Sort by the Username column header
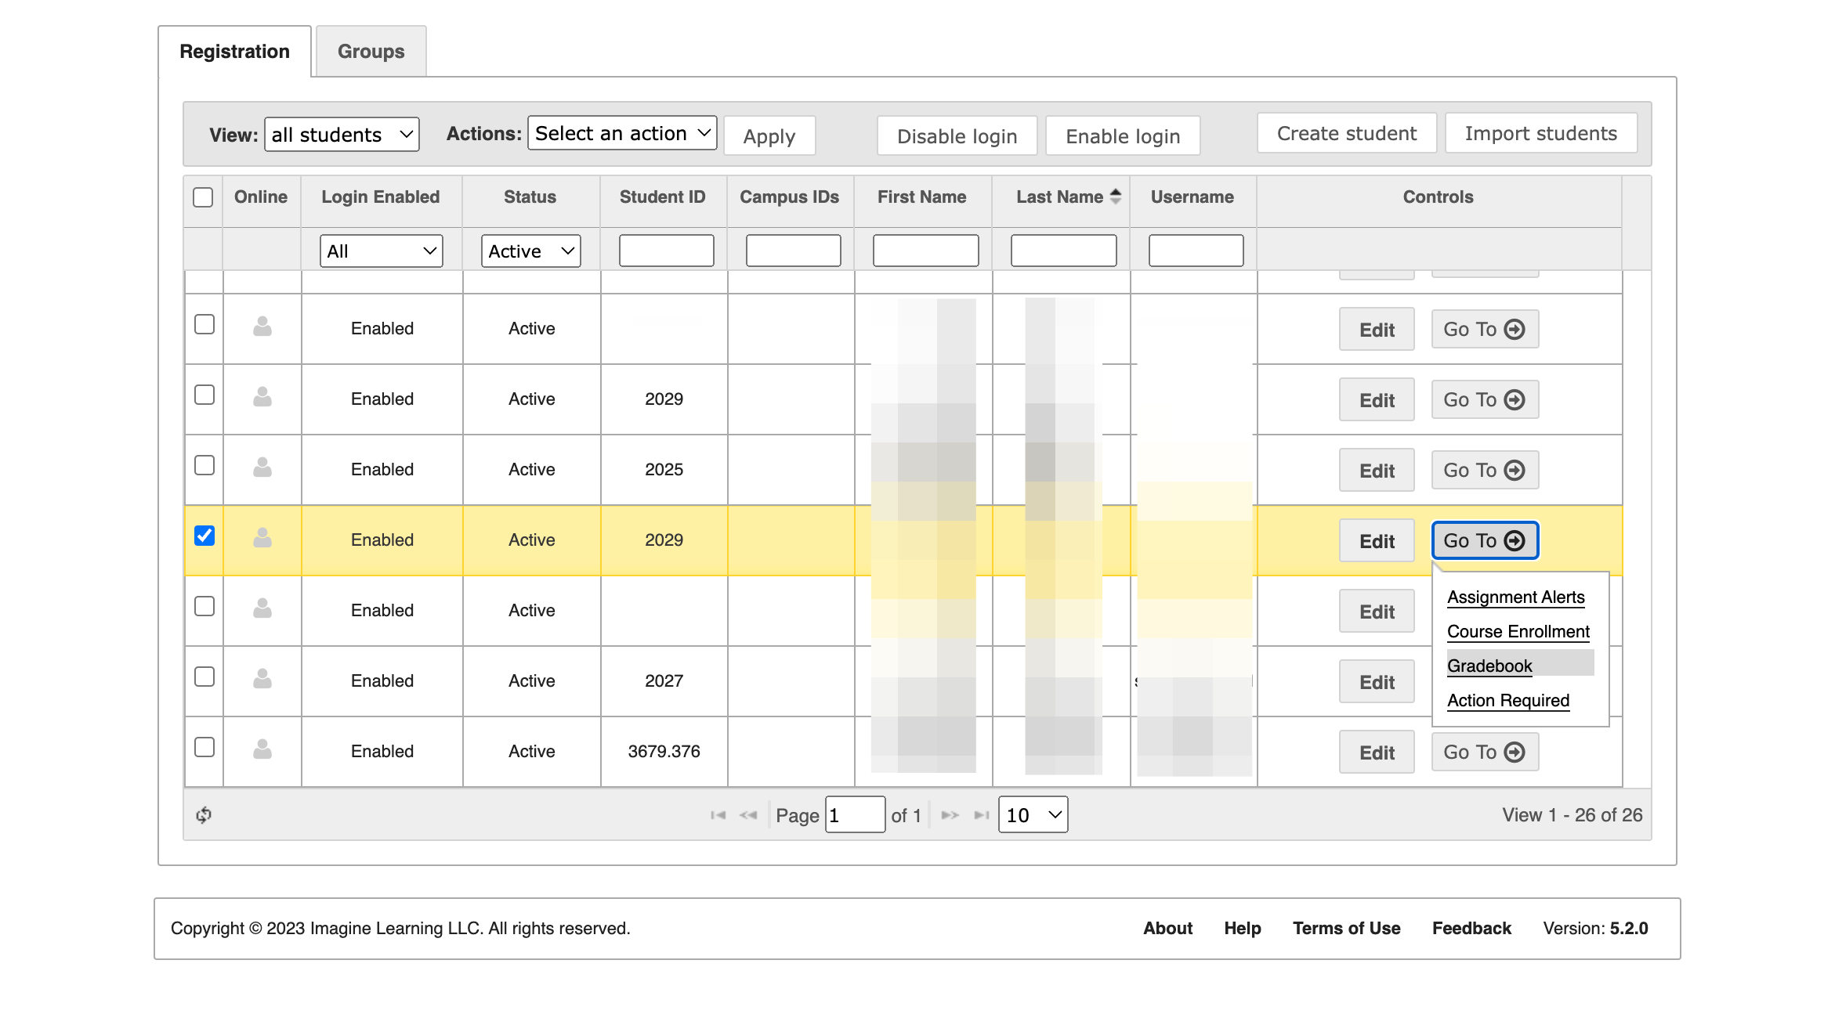Viewport: 1824px width, 1025px height. point(1192,197)
